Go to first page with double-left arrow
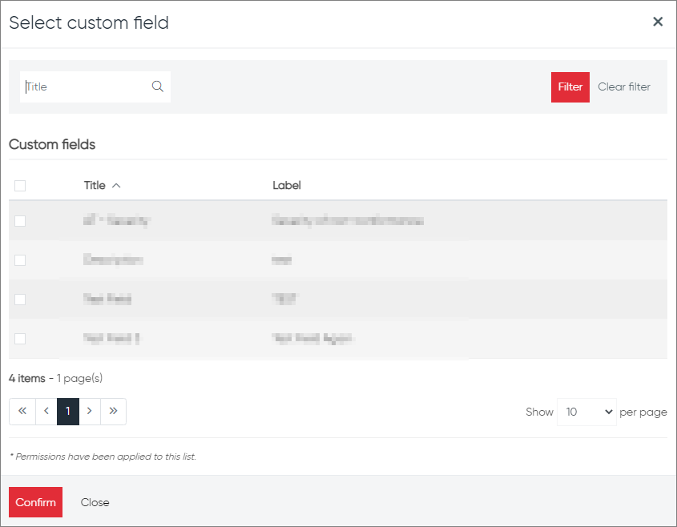Image resolution: width=677 pixels, height=527 pixels. (x=22, y=412)
